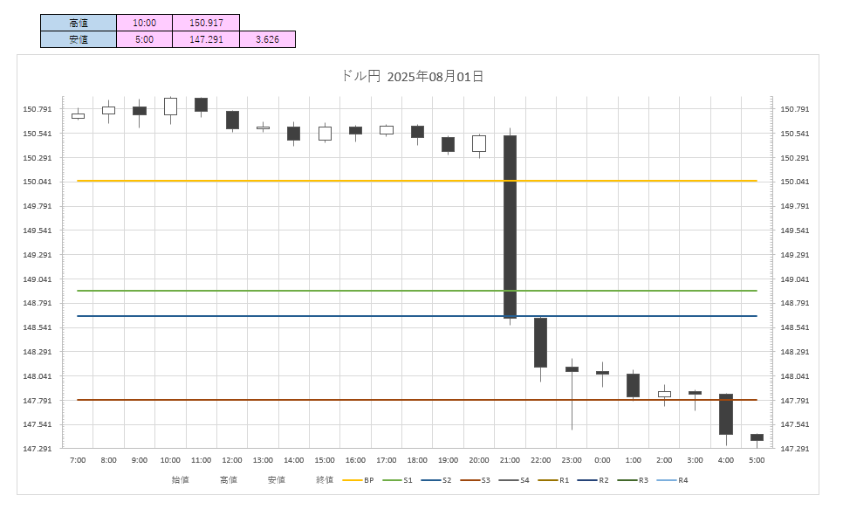
Task: Click the cell showing 10:00
Action: [145, 23]
